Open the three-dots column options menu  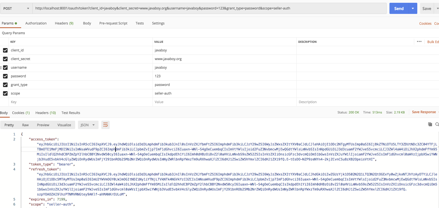click(x=419, y=42)
